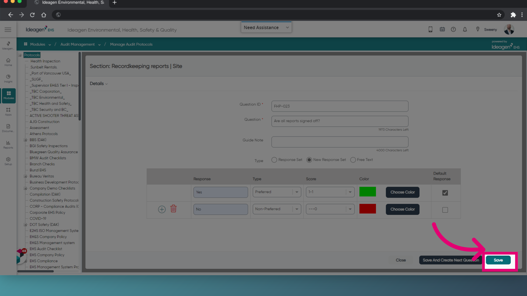Open a new browser tab
527x296 pixels.
(x=115, y=2)
